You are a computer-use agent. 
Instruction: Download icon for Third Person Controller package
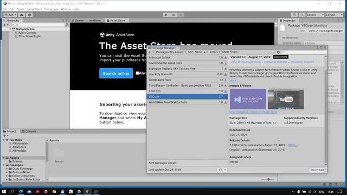pyautogui.click(x=226, y=86)
